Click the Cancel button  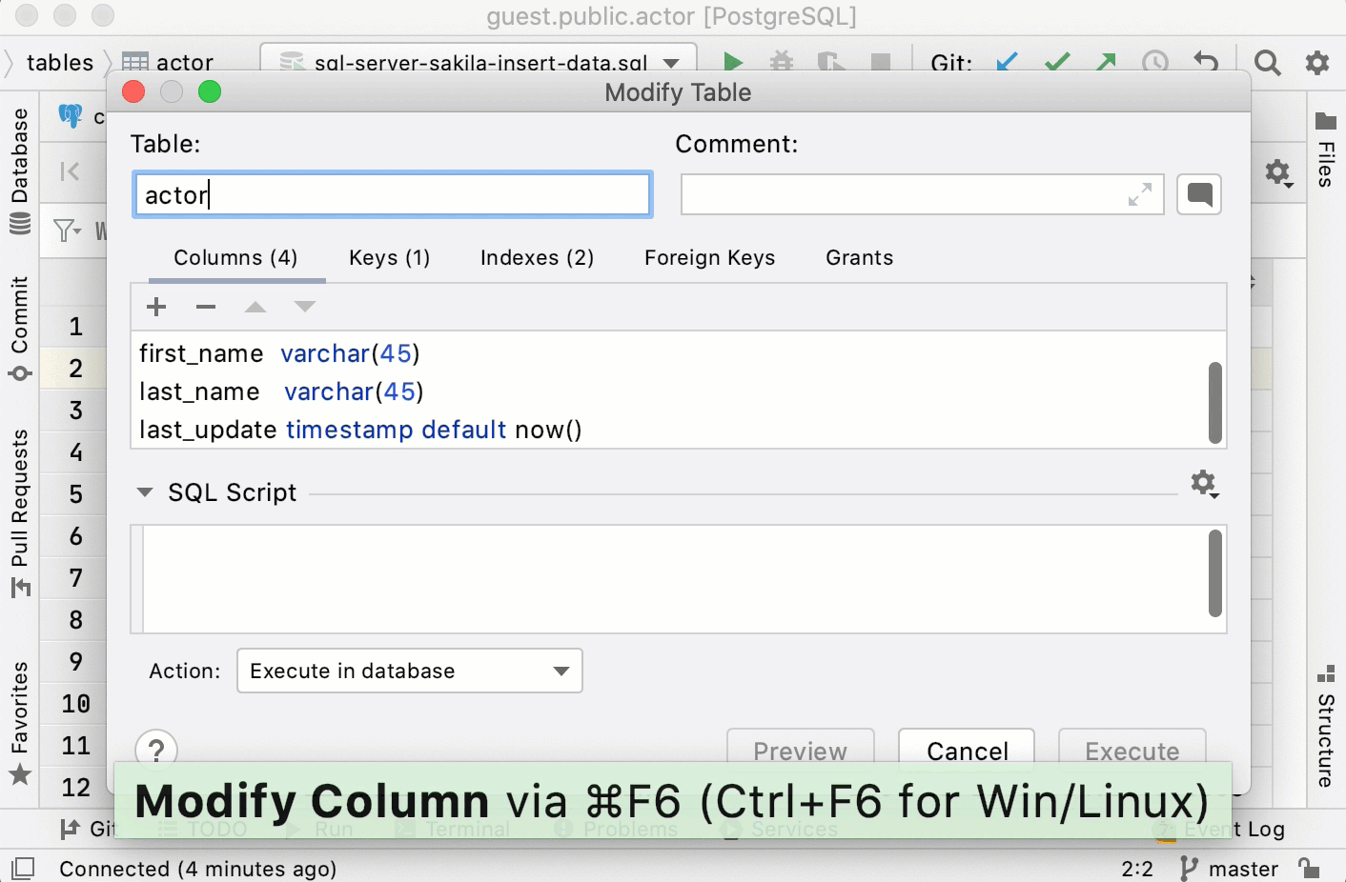(967, 751)
